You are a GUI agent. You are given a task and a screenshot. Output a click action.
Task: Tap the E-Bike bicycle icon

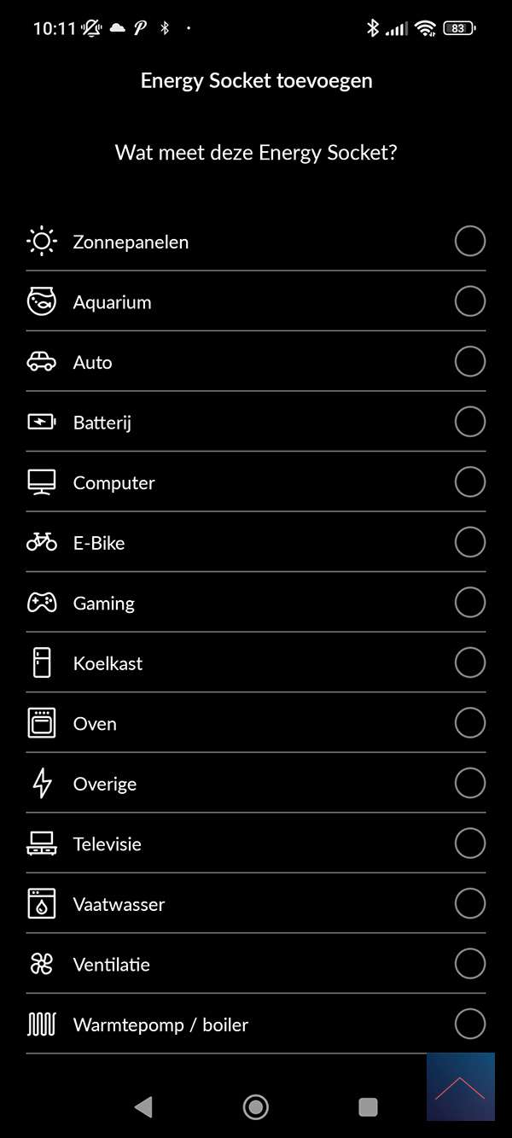(x=41, y=542)
